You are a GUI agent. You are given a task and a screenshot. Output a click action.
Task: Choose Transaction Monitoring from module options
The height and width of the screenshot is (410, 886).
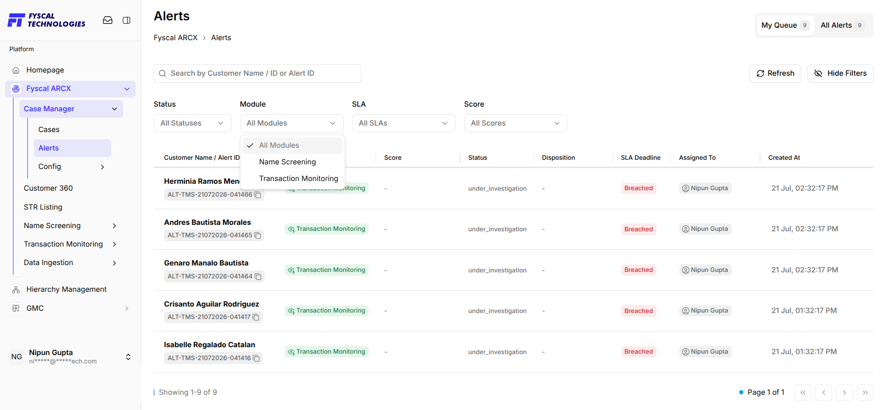coord(293,179)
